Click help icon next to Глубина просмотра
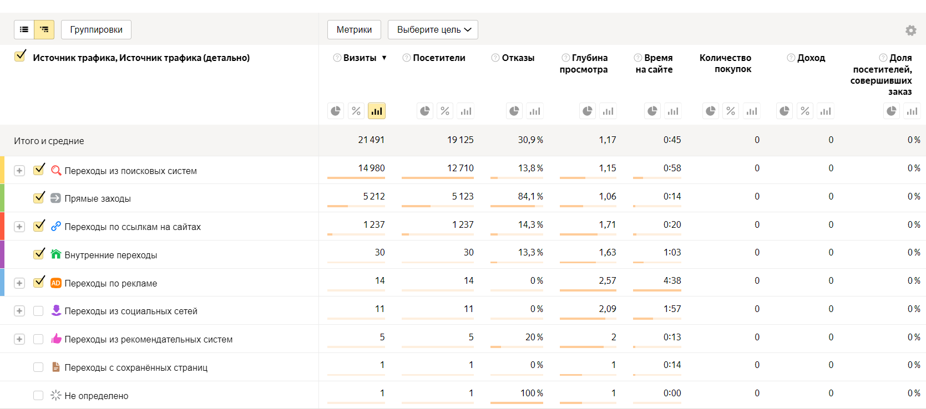The image size is (926, 409). pyautogui.click(x=565, y=58)
